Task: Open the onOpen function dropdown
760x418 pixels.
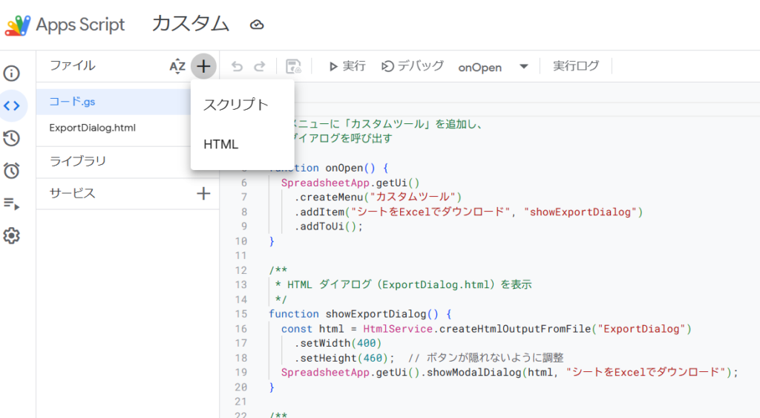Action: coord(493,67)
